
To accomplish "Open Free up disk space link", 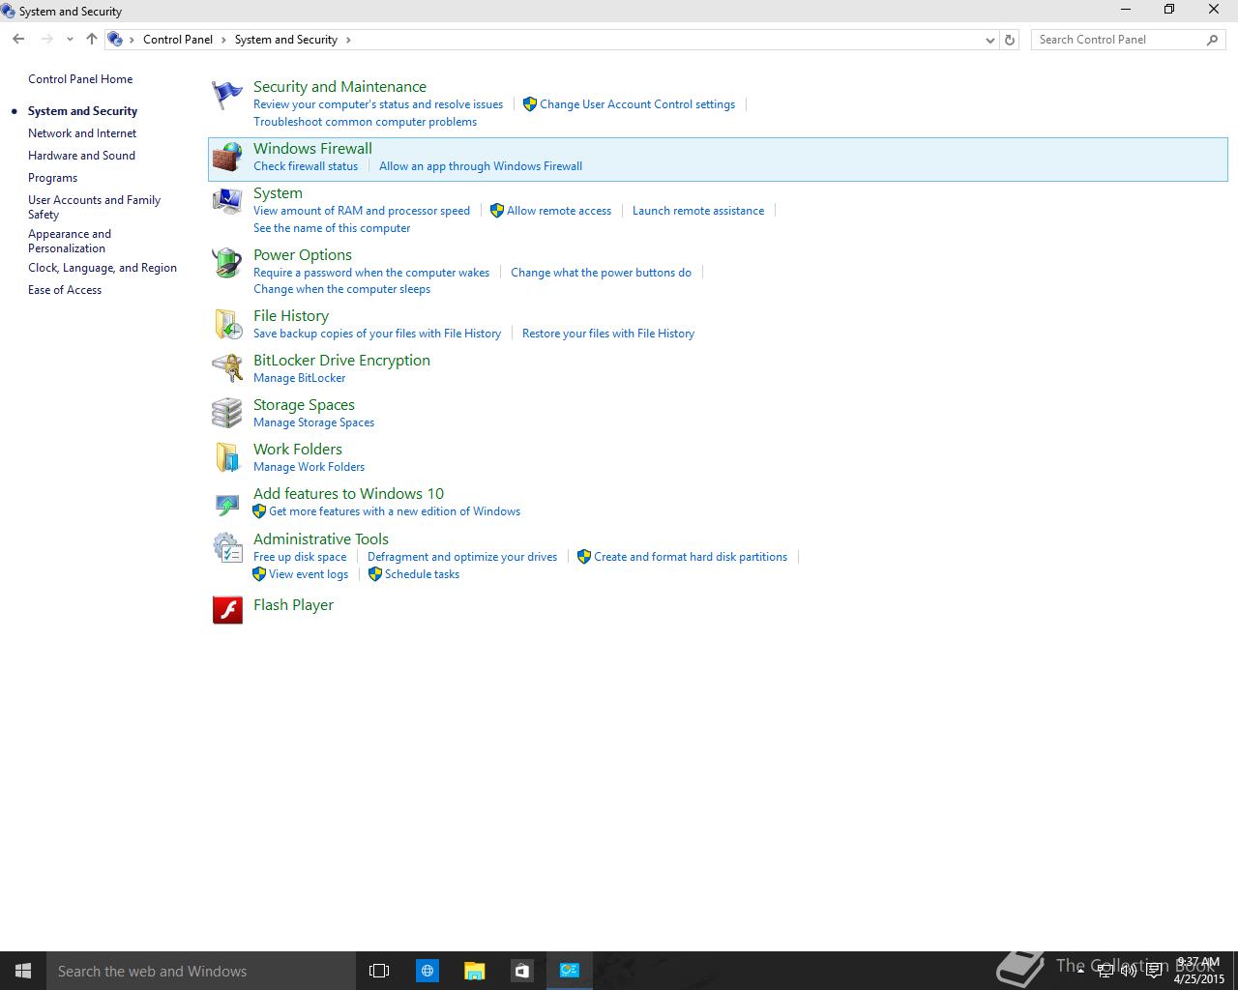I will click(300, 557).
